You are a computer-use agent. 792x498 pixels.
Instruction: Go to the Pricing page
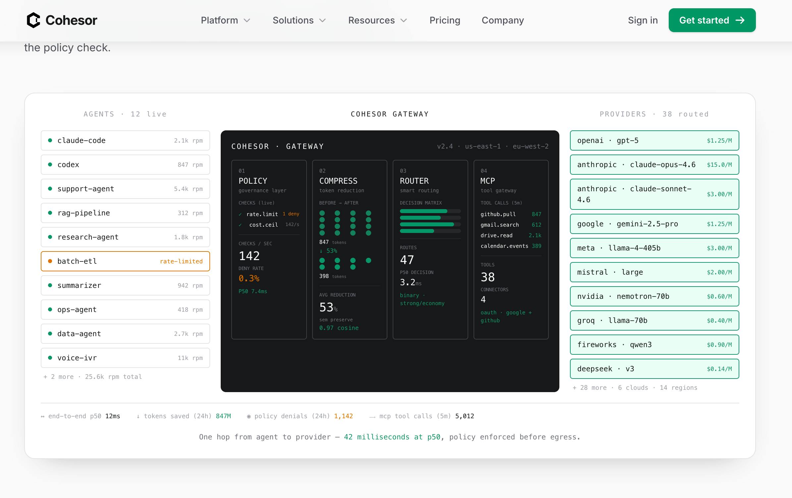445,21
